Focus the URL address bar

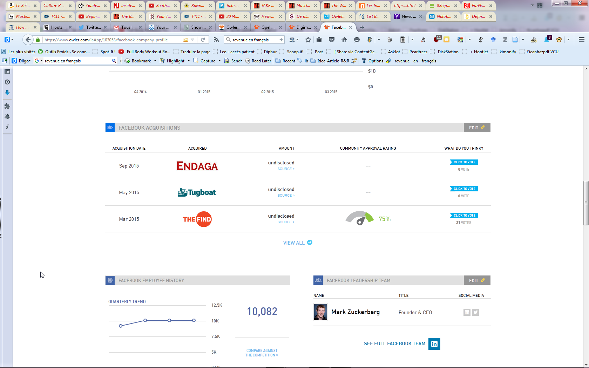point(112,40)
